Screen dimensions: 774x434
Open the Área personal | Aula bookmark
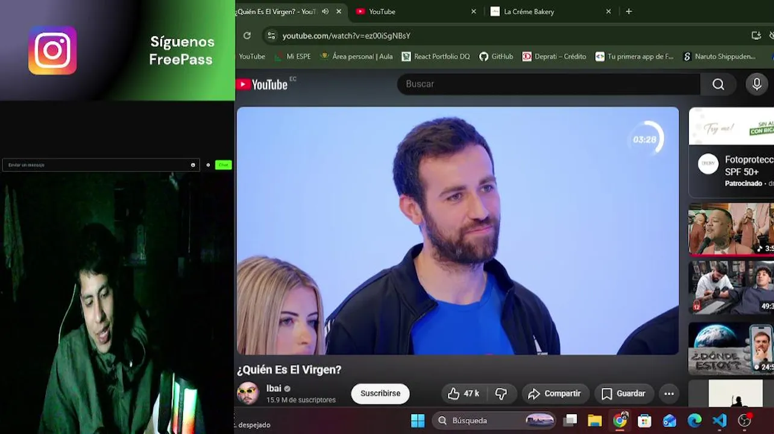point(356,57)
